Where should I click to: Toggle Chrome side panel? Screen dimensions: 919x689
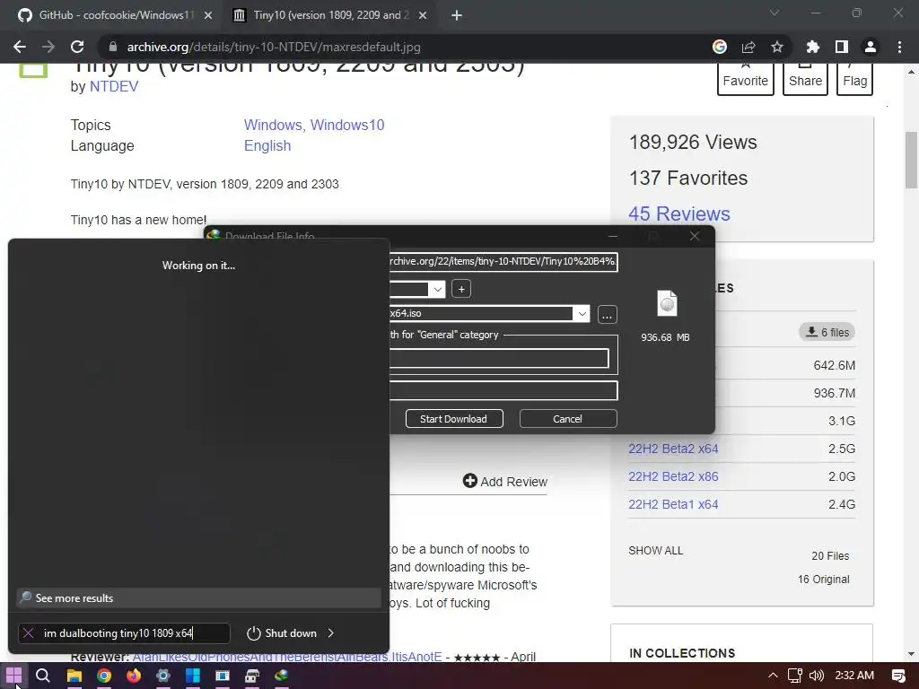(842, 47)
